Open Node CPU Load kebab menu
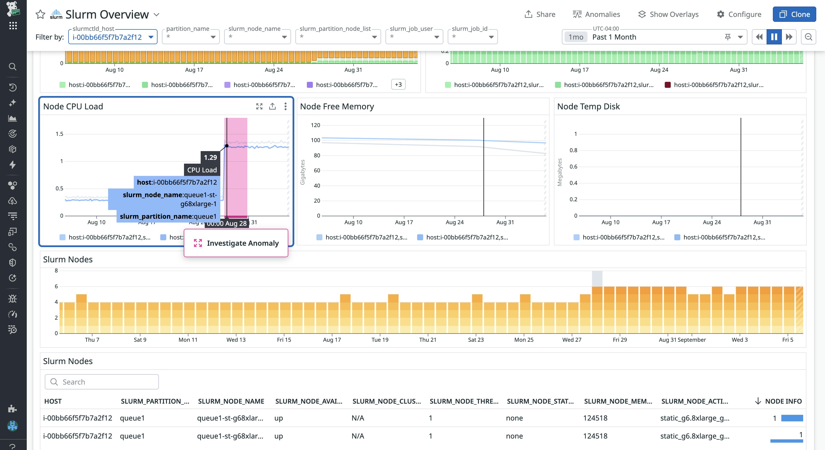Image resolution: width=825 pixels, height=450 pixels. [285, 106]
